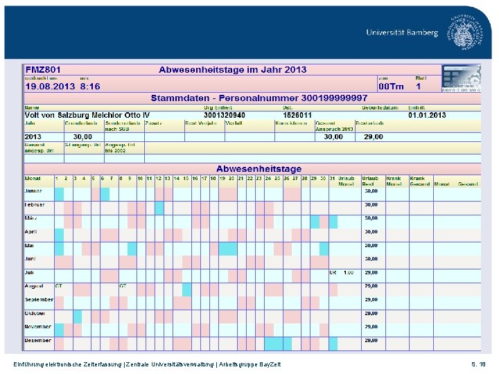Screen dimensions: 499x374
Task: Select the print time 8:16
Action: click(x=90, y=87)
